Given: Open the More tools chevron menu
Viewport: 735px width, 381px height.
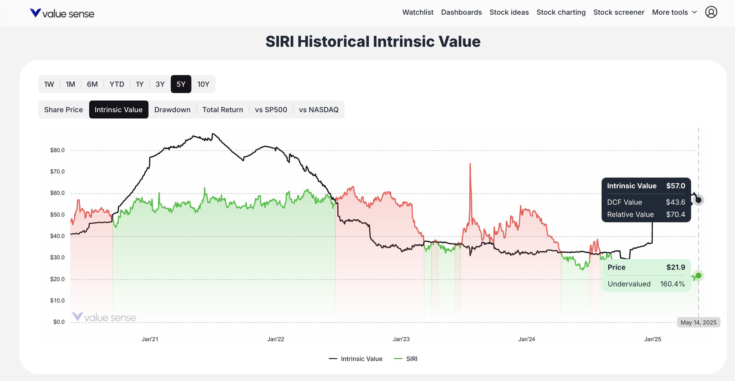Looking at the screenshot, I should point(695,12).
